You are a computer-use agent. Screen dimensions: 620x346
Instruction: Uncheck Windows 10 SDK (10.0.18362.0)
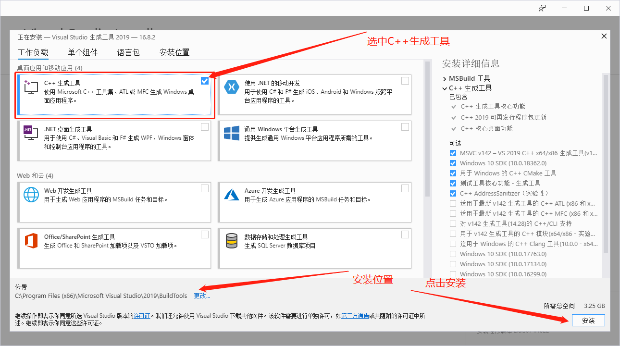click(x=453, y=163)
